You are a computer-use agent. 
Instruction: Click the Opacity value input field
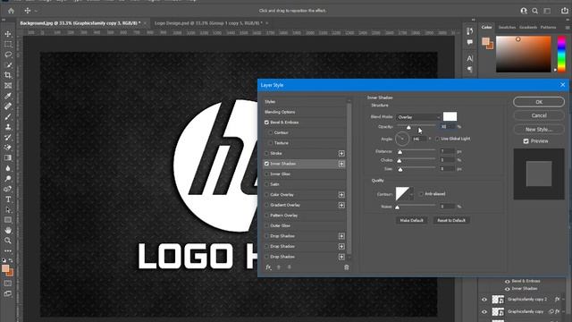pos(447,126)
